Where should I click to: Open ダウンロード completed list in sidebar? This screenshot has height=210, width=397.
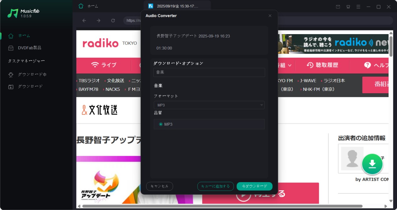[26, 86]
